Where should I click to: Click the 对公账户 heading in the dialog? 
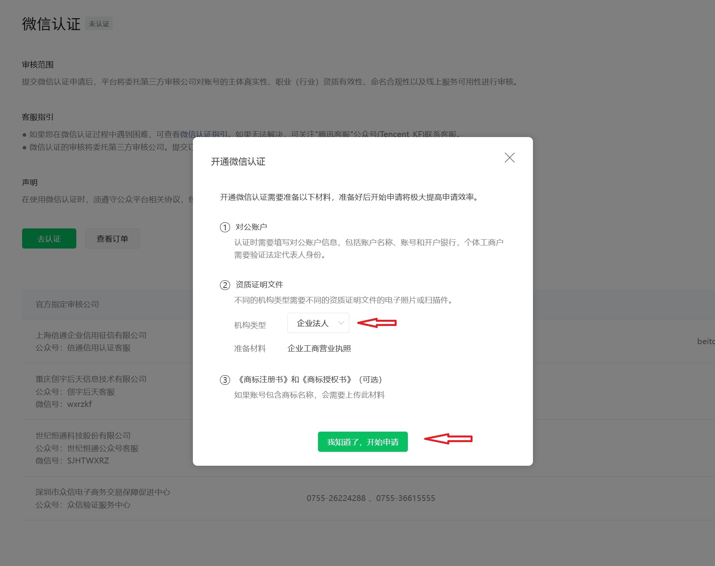pyautogui.click(x=251, y=227)
